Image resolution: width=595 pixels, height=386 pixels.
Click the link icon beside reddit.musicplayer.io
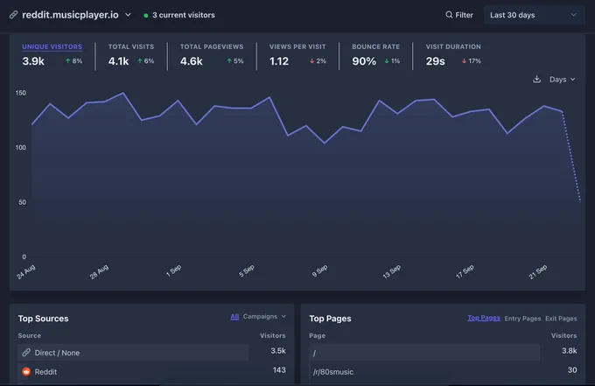tap(13, 15)
